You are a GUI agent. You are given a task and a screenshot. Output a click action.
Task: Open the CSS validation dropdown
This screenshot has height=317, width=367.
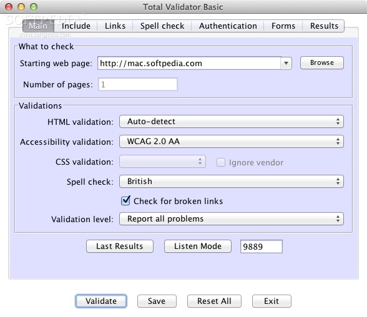162,162
